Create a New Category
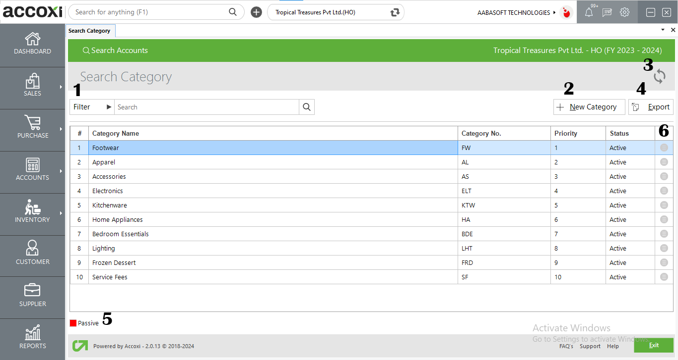The width and height of the screenshot is (678, 360). point(589,106)
